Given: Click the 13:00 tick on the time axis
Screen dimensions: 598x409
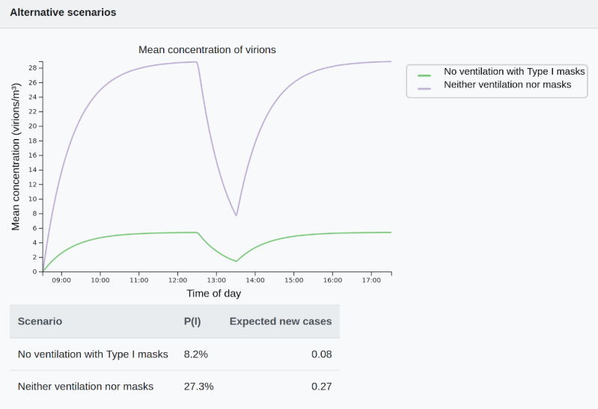Looking at the screenshot, I should click(216, 280).
